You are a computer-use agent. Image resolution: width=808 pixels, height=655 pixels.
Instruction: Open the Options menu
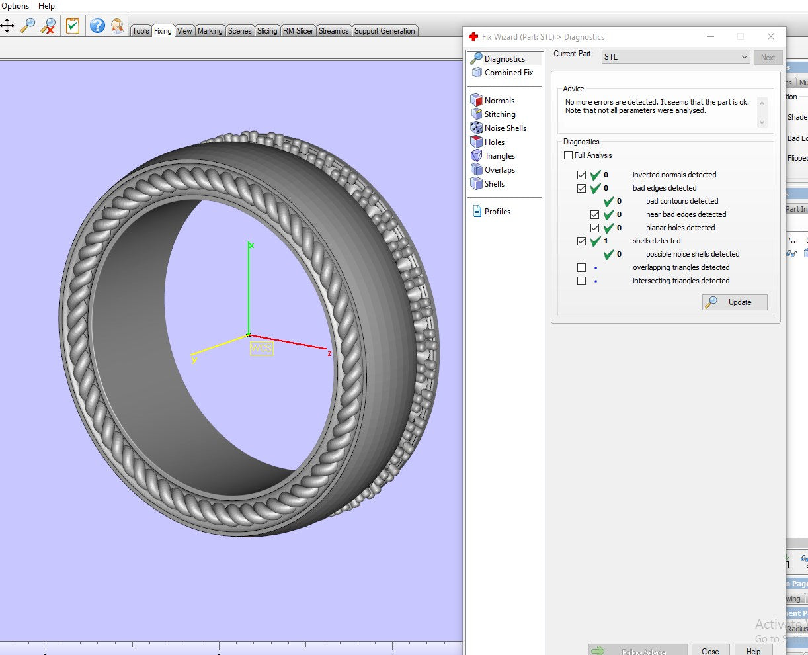point(15,6)
